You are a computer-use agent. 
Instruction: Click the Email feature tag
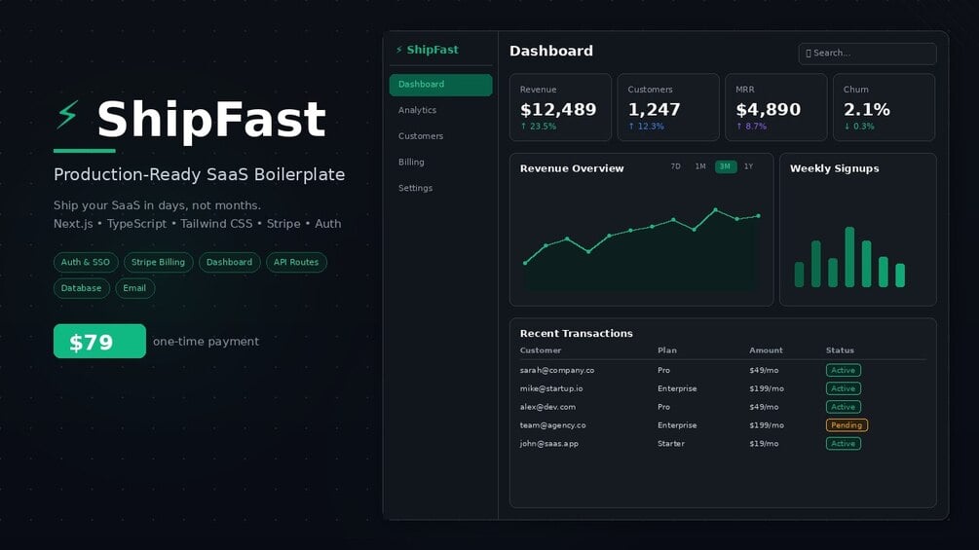[x=134, y=288]
